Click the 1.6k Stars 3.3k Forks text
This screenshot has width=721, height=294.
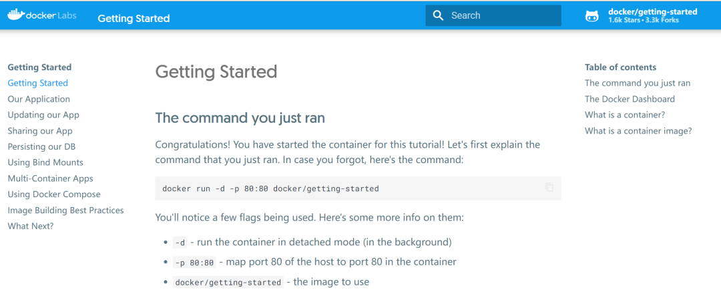click(644, 20)
